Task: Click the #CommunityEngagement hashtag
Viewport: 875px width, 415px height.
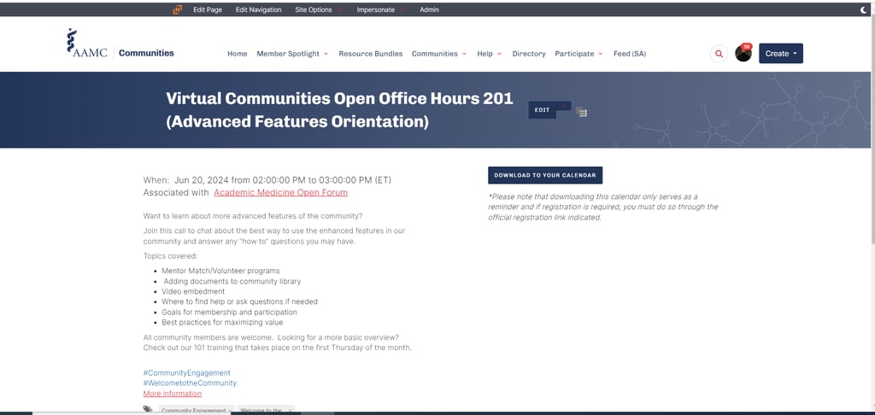Action: [x=187, y=372]
